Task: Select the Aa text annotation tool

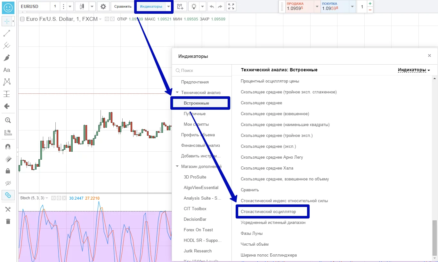Action: pyautogui.click(x=7, y=70)
